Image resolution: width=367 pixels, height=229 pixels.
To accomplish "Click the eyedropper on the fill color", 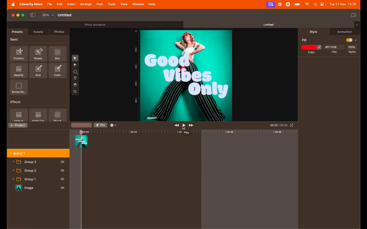I will pos(319,47).
